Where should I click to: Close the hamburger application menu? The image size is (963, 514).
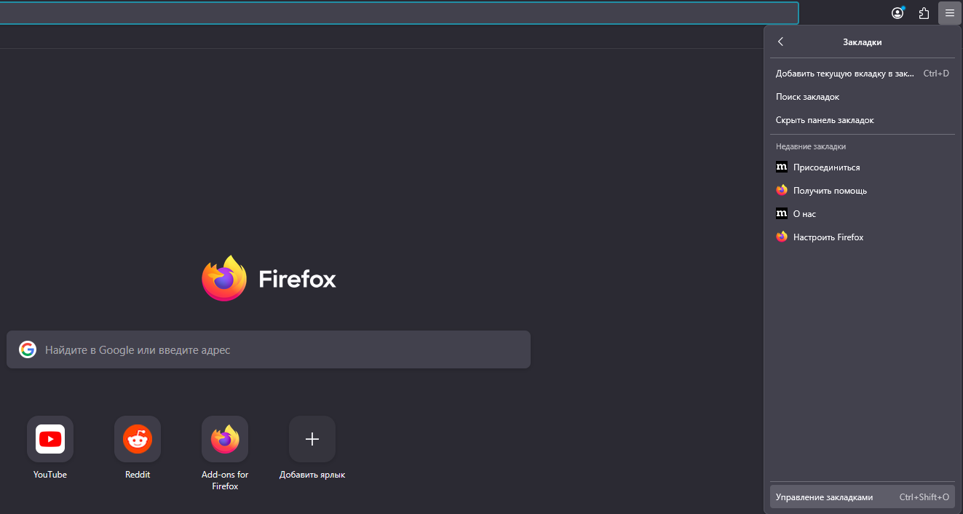pos(950,13)
